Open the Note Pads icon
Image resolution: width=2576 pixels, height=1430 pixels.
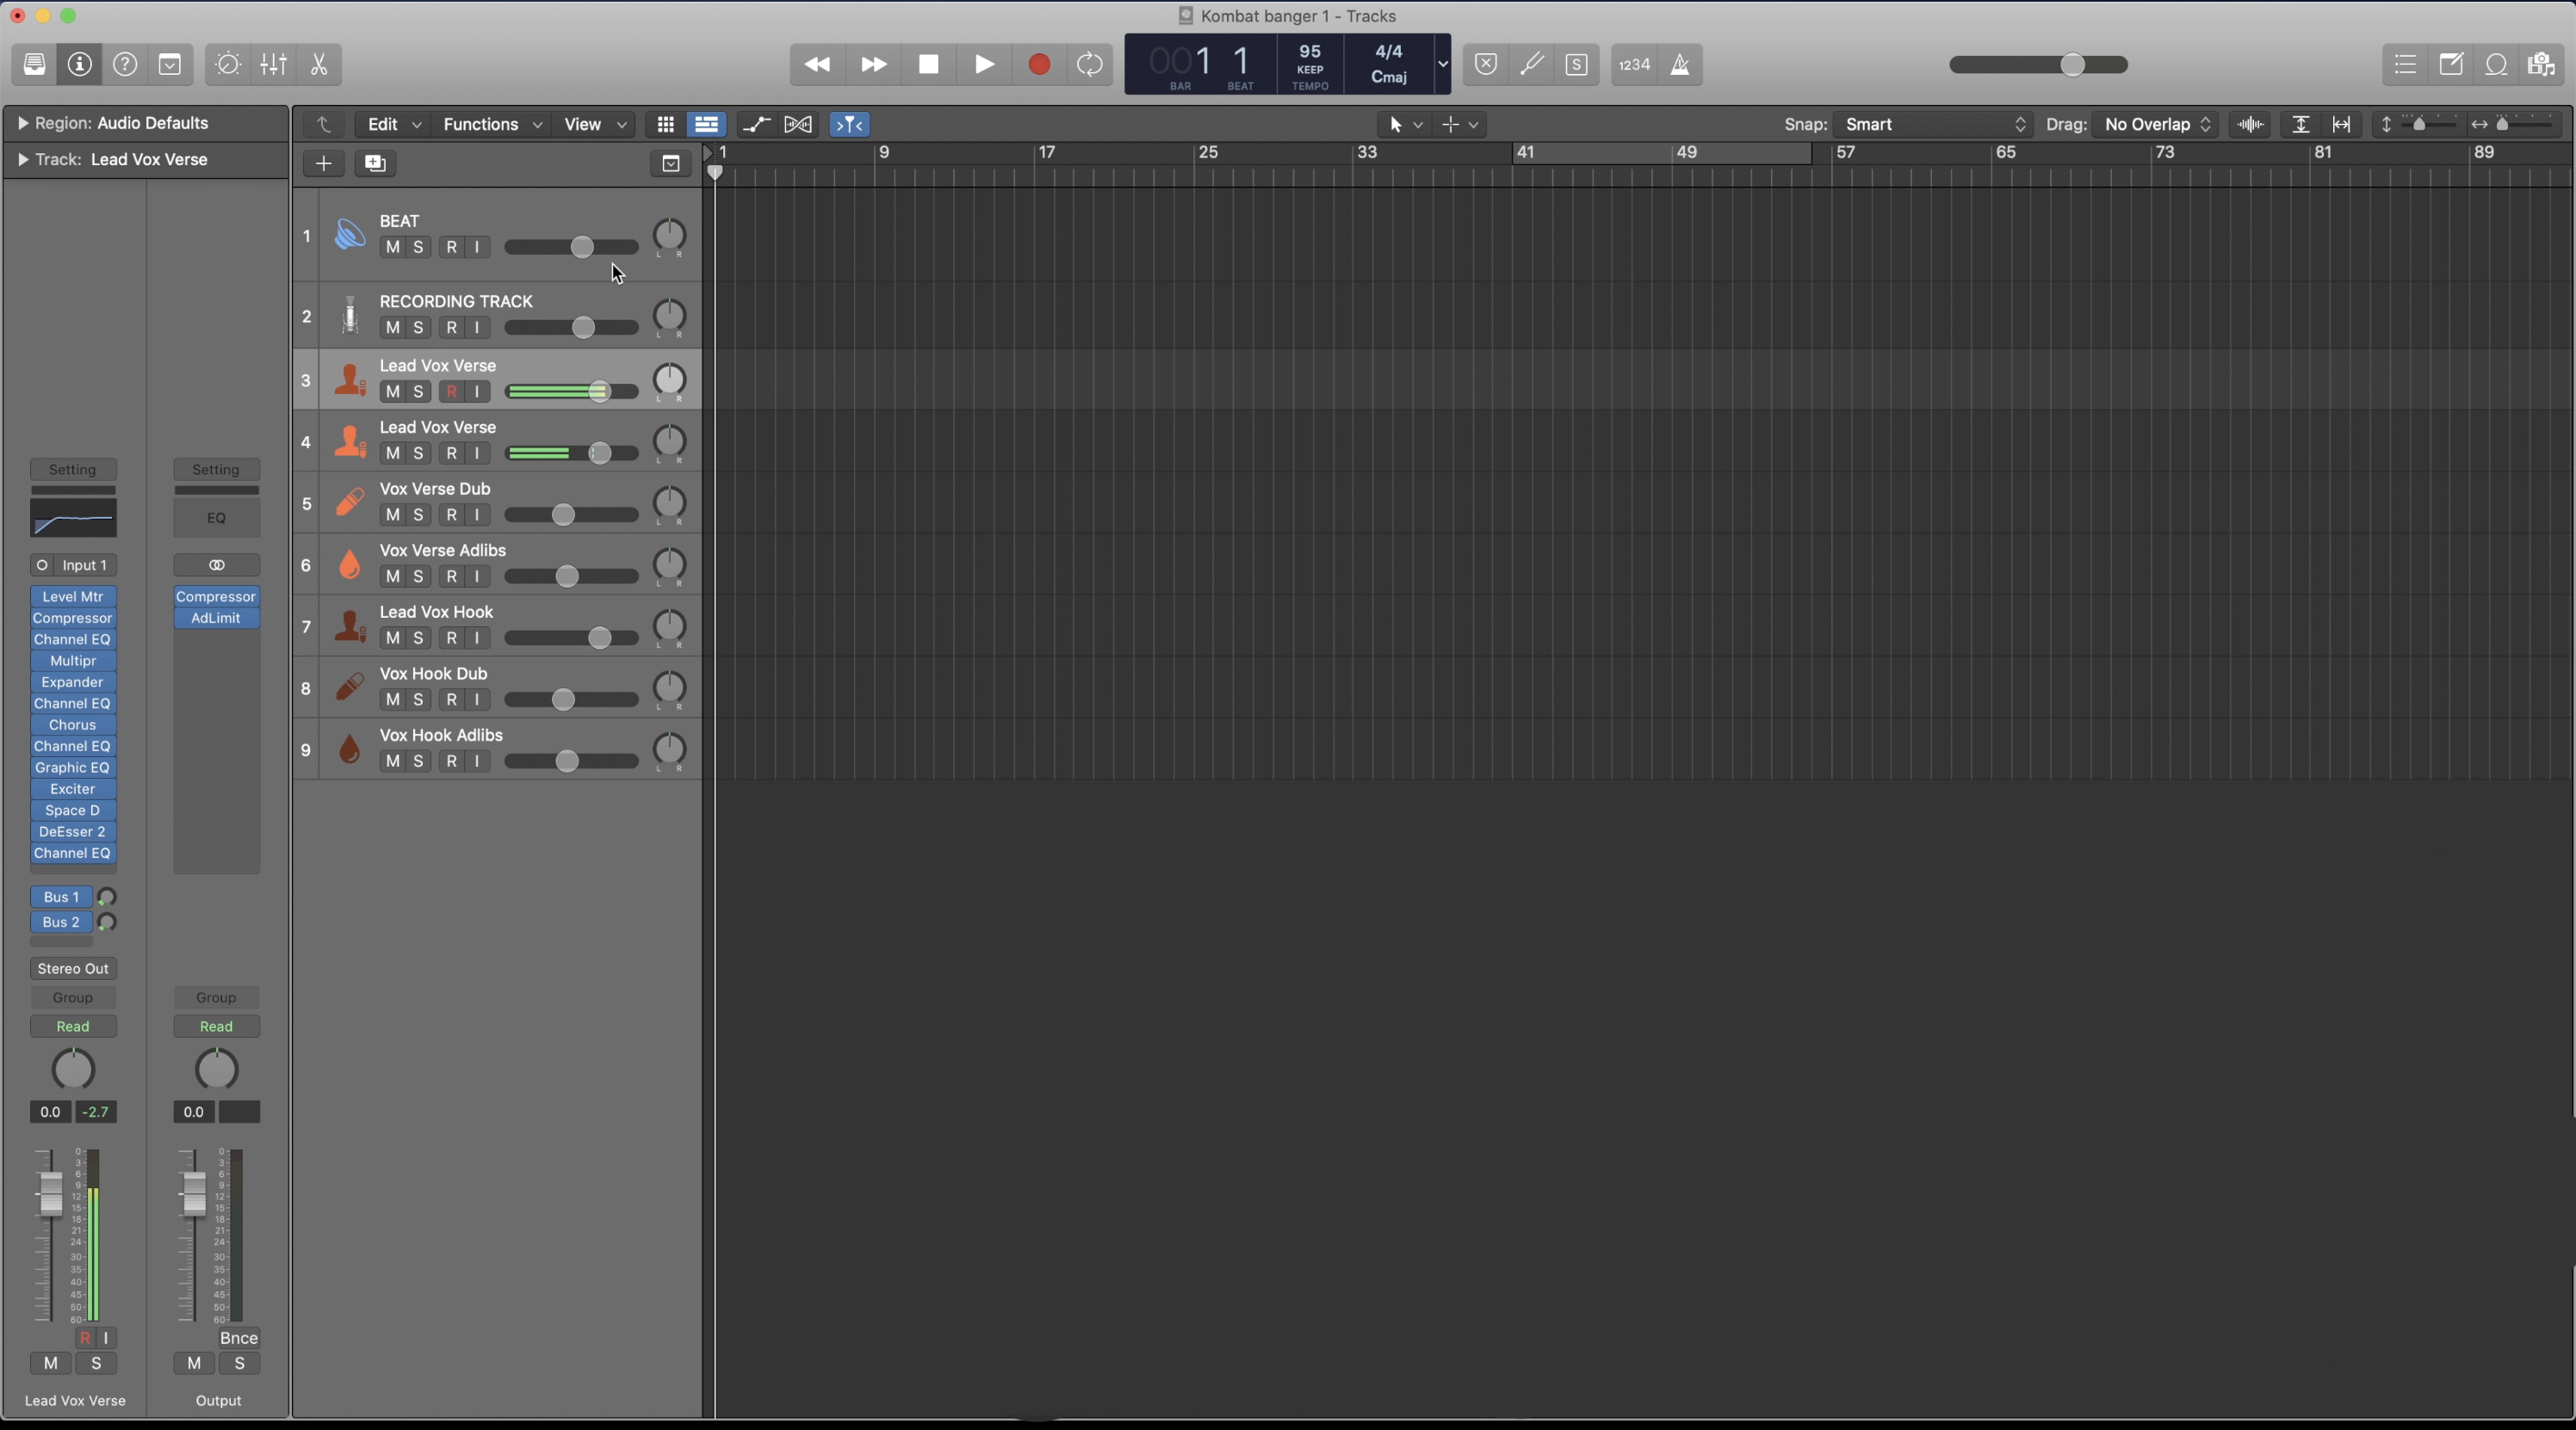(2451, 65)
